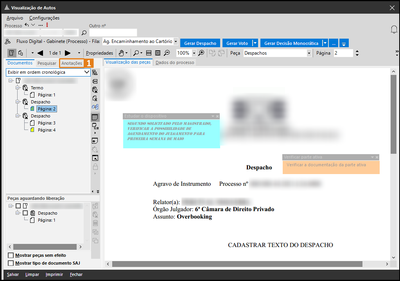
Task: Click the Gerar Decisão Monocrática button
Action: point(291,43)
